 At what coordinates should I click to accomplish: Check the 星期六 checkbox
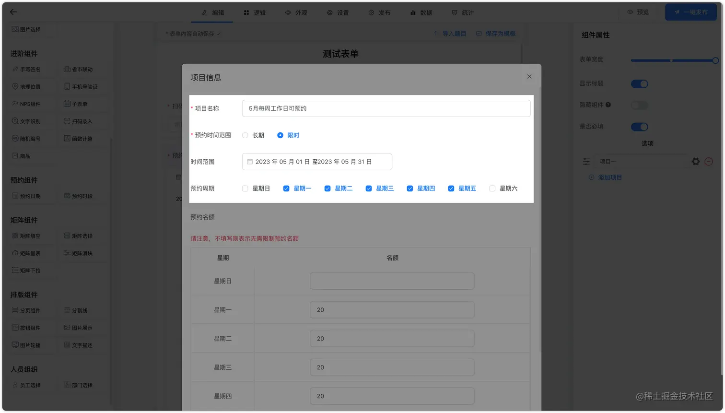tap(492, 189)
